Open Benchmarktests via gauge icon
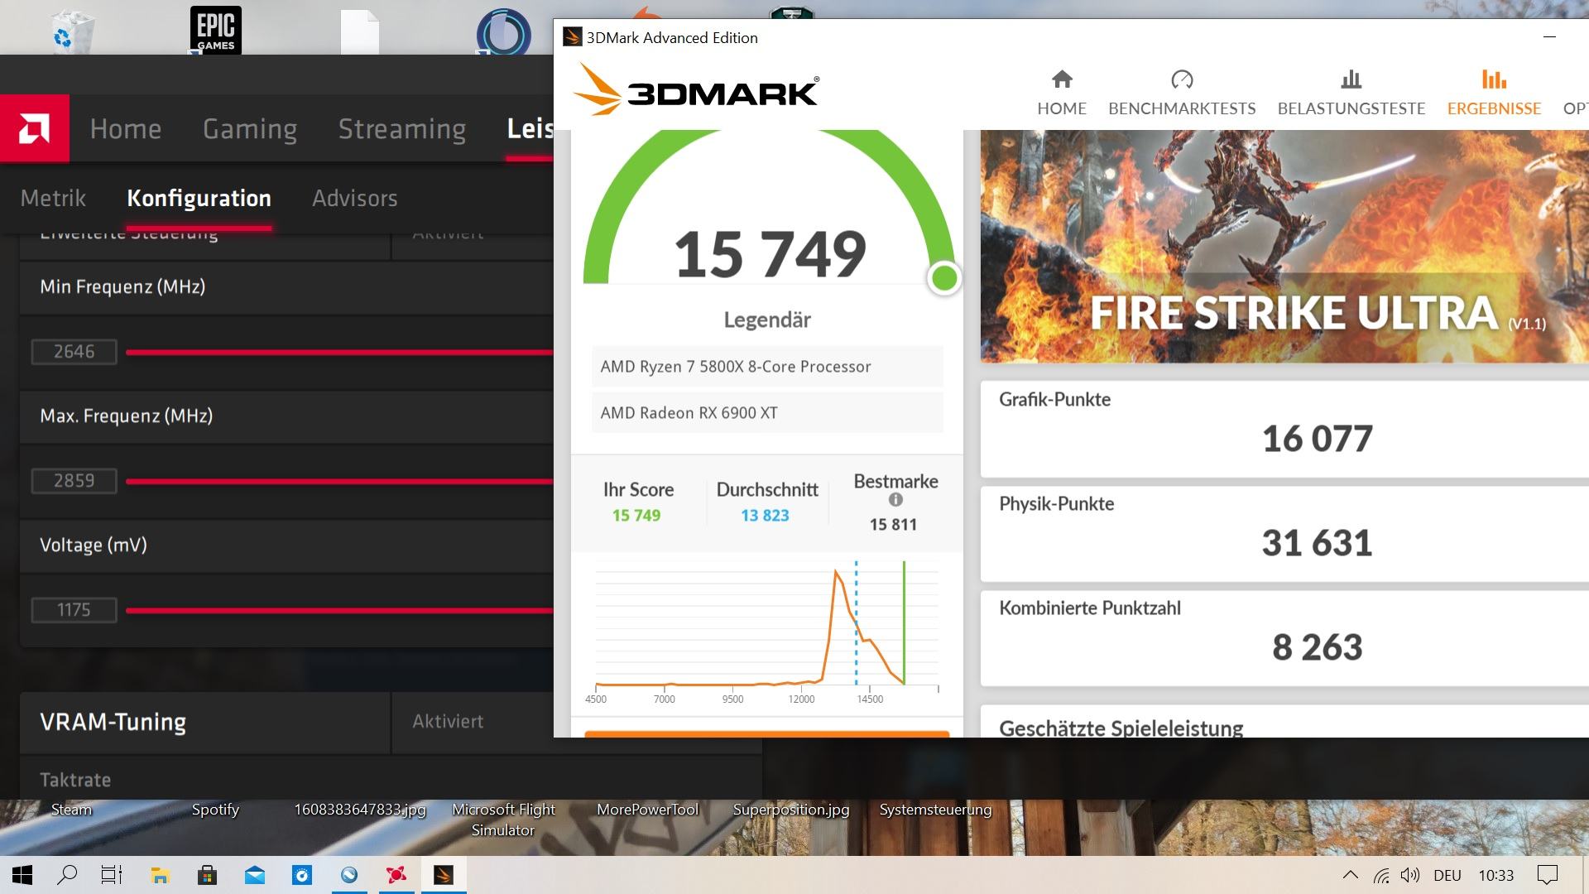Viewport: 1589px width, 894px height. [x=1182, y=79]
